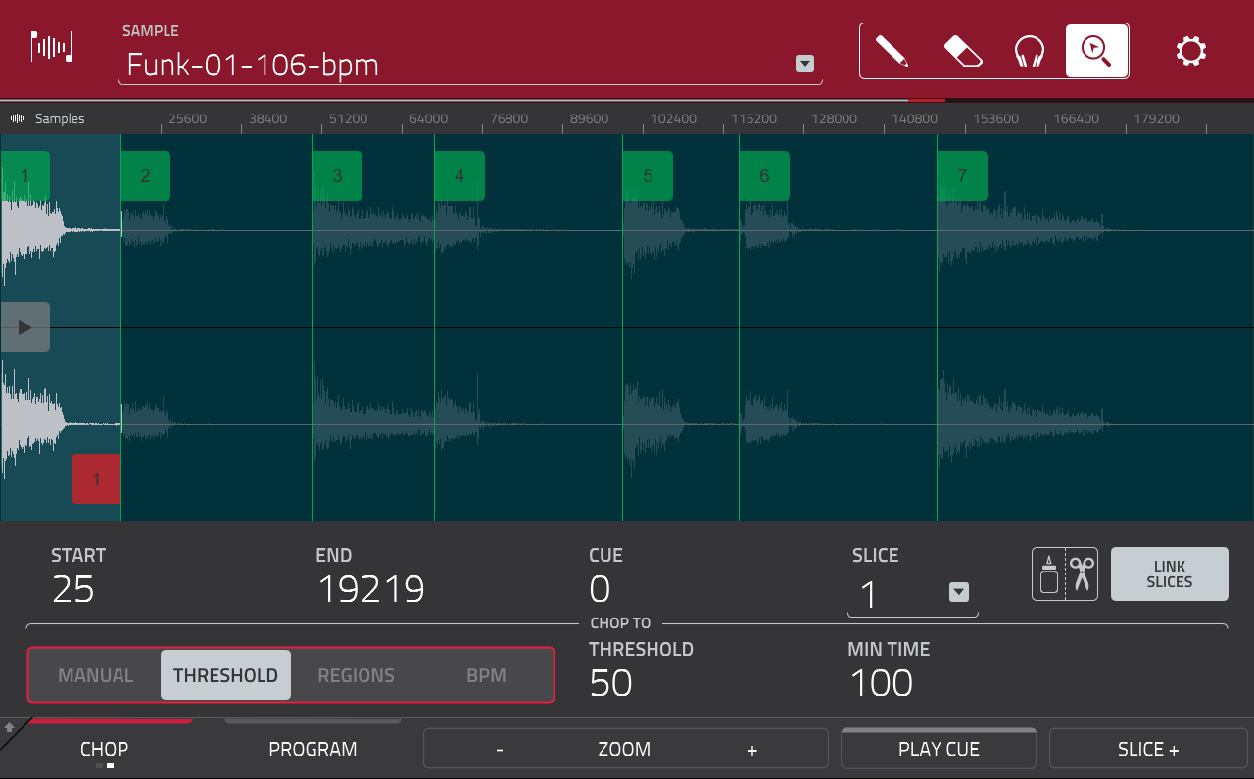
Task: Open the sample name dropdown
Action: 804,64
